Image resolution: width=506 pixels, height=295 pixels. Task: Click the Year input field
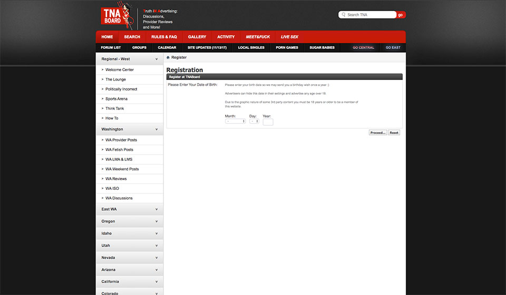pyautogui.click(x=268, y=121)
